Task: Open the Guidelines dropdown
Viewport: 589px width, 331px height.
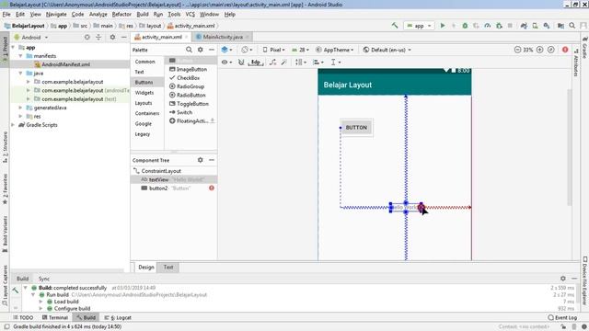Action: [x=336, y=63]
